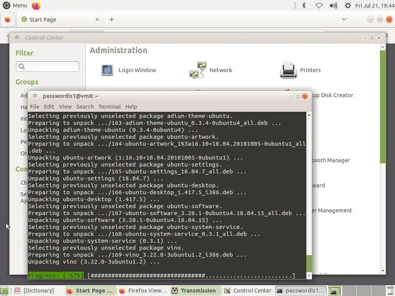Switch to Transmission in the taskbar
395x296 pixels.
click(x=195, y=291)
